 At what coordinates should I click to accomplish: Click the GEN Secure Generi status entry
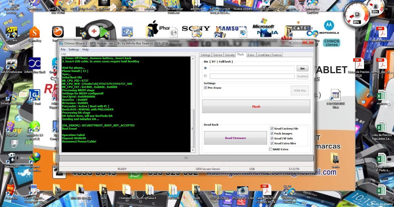[x=208, y=169]
